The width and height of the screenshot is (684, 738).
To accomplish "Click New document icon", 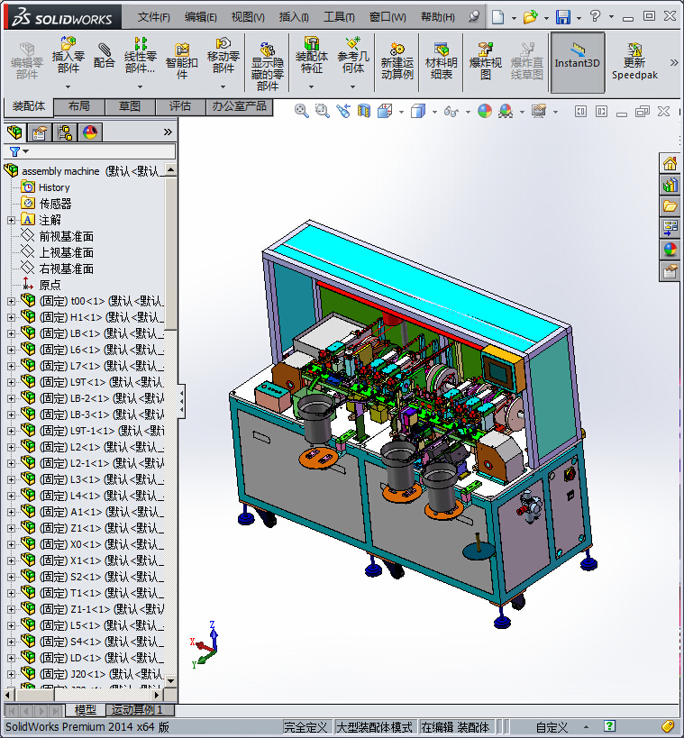I will point(497,17).
